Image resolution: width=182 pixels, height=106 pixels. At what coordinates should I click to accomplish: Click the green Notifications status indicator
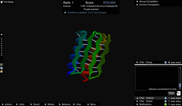coord(166,104)
